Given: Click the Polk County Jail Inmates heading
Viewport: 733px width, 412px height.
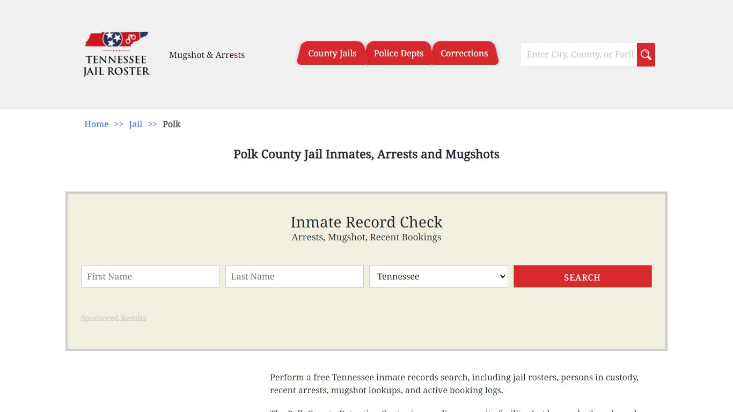Looking at the screenshot, I should click(x=366, y=154).
